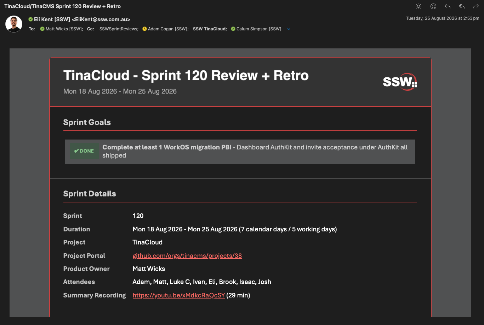Click the date range subtitle under the main heading
Viewport: 484px width, 325px height.
[120, 91]
